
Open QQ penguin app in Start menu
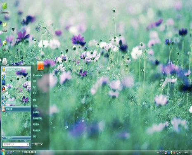[x=16, y=89]
